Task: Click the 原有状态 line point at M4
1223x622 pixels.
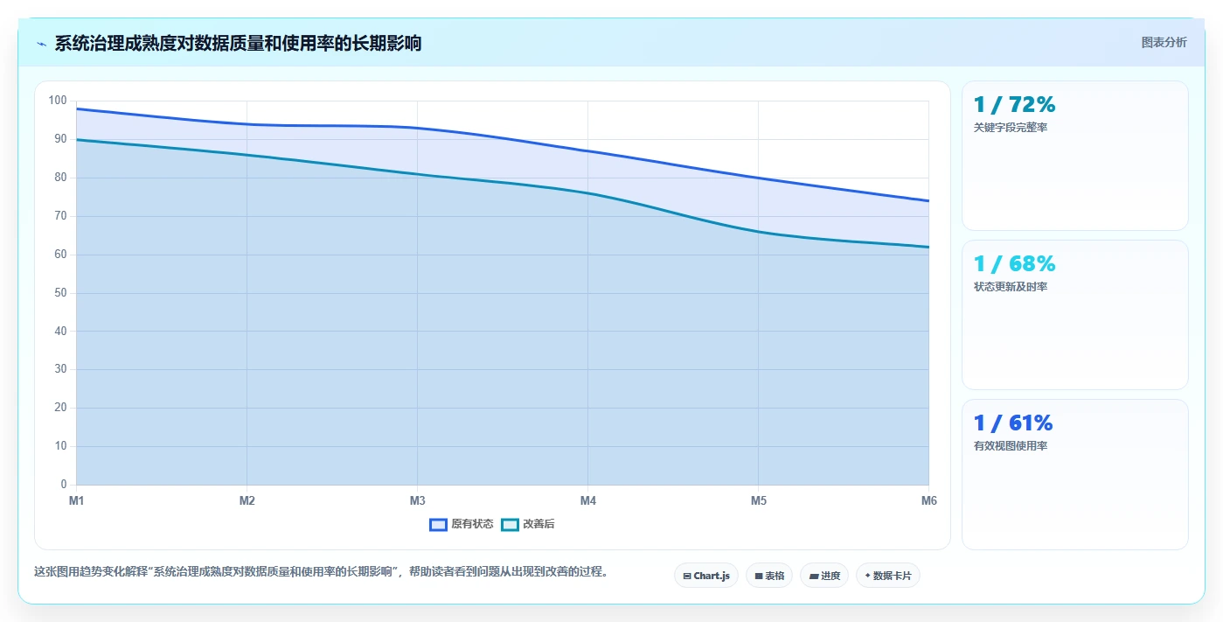Action: pos(587,151)
